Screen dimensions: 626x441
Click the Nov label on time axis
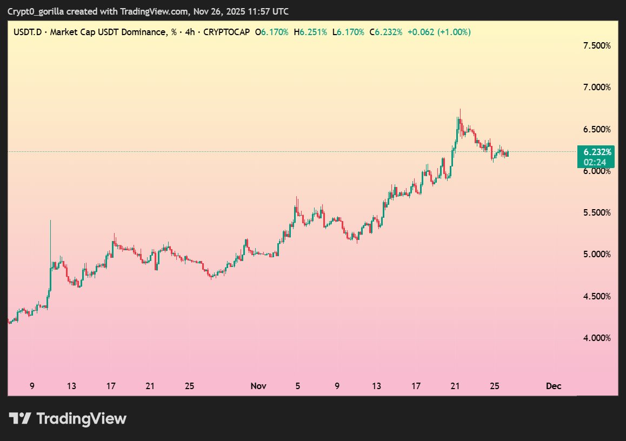click(x=258, y=386)
